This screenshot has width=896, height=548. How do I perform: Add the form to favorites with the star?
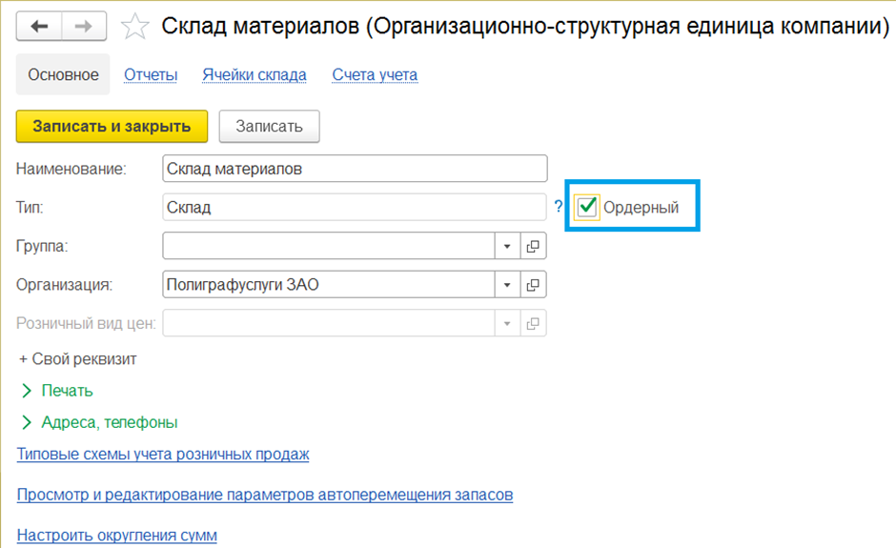(134, 27)
